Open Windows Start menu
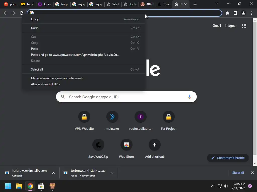257x192 pixels. coord(8,186)
